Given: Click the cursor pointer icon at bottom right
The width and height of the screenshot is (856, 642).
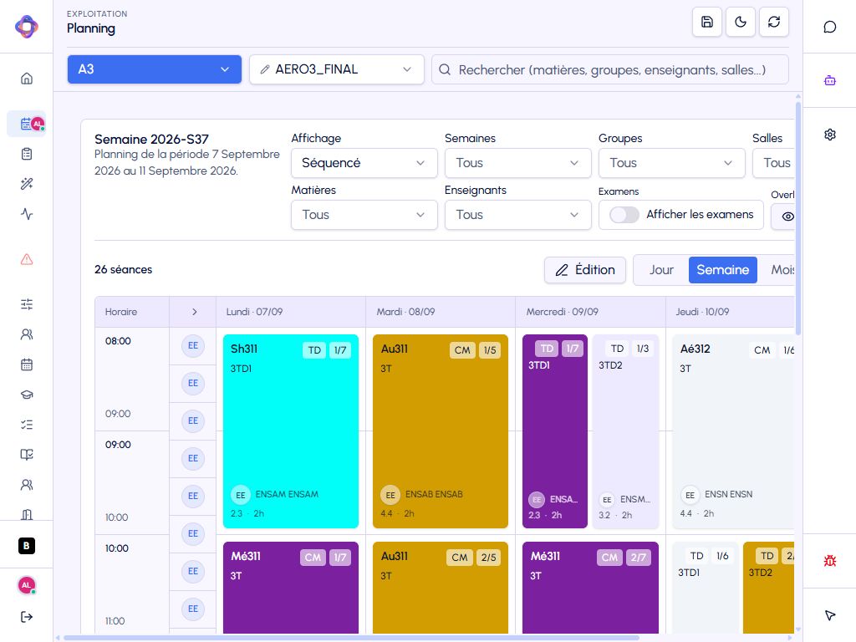Looking at the screenshot, I should coord(830,615).
